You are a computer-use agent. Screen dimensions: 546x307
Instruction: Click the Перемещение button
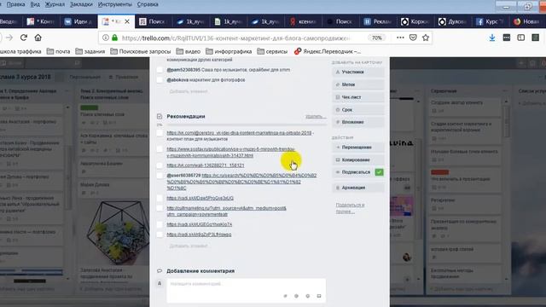click(358, 148)
